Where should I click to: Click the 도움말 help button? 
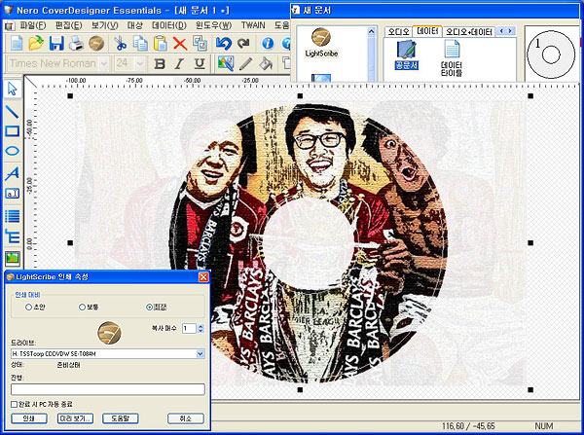coord(121,418)
